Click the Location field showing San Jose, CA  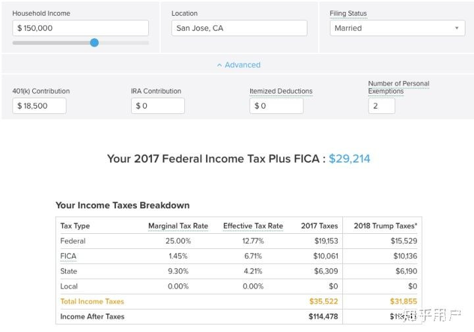(239, 28)
